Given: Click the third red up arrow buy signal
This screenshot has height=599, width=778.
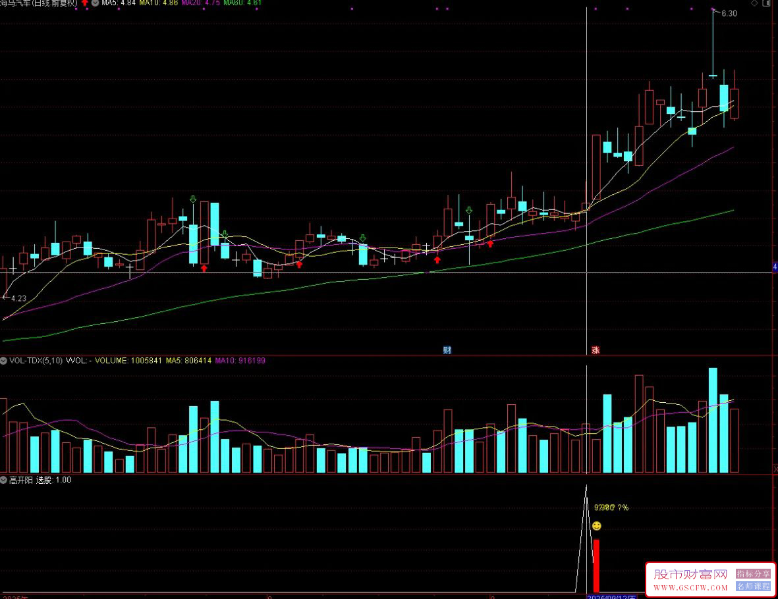Looking at the screenshot, I should click(437, 260).
